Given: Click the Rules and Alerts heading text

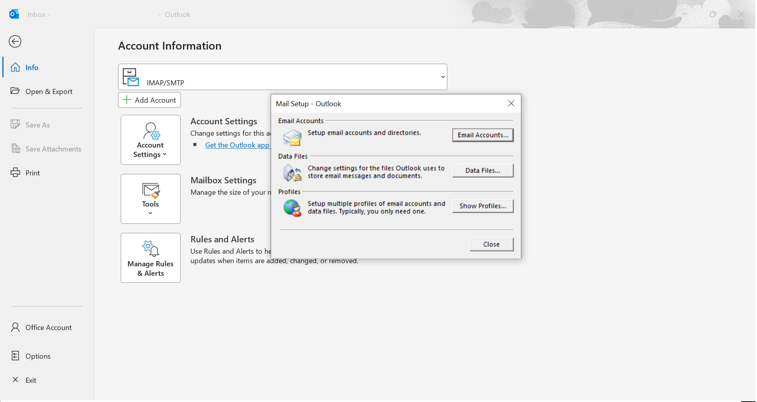Looking at the screenshot, I should pos(222,239).
